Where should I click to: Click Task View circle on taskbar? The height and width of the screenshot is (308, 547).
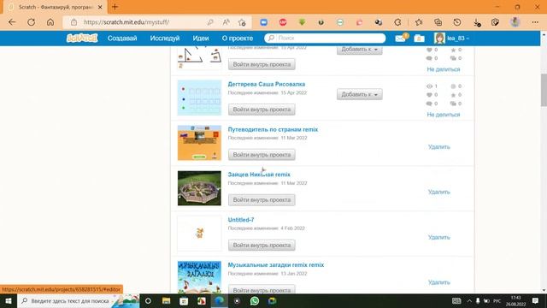[x=148, y=300]
